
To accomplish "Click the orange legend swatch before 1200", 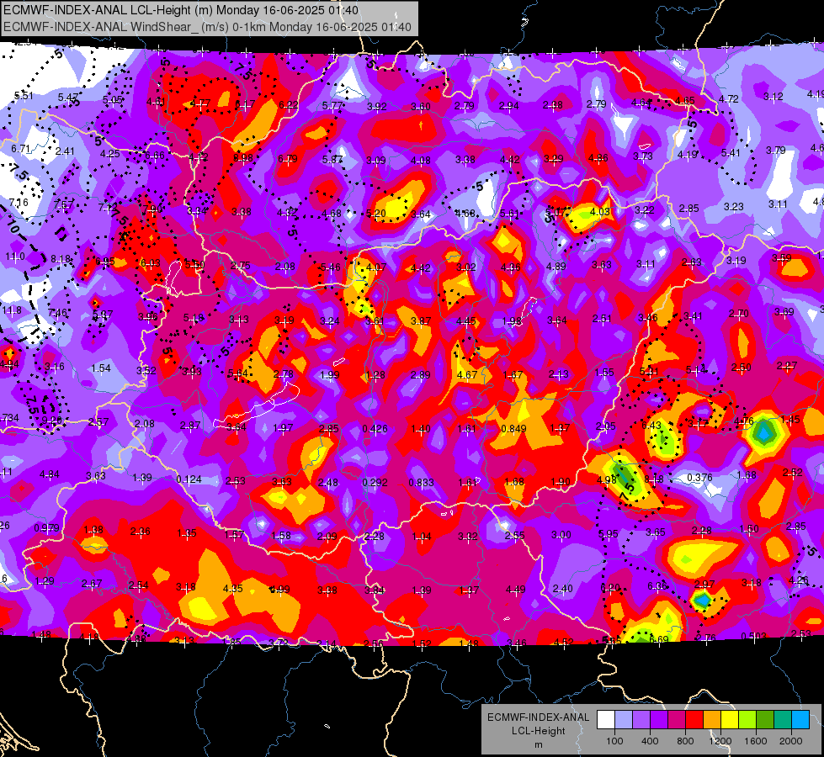I will (x=712, y=720).
